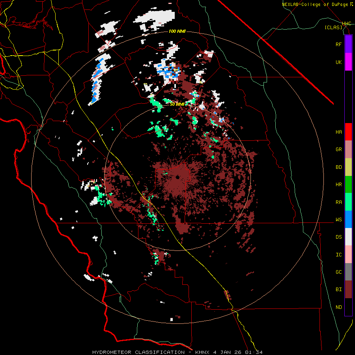355x355 pixels.
Task: Click the RA legend label
Action: point(338,202)
